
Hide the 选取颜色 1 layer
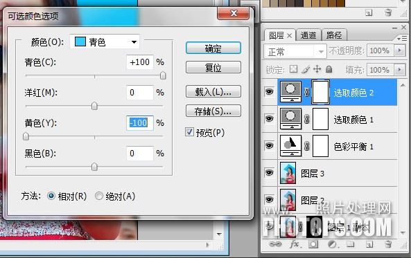pos(269,118)
